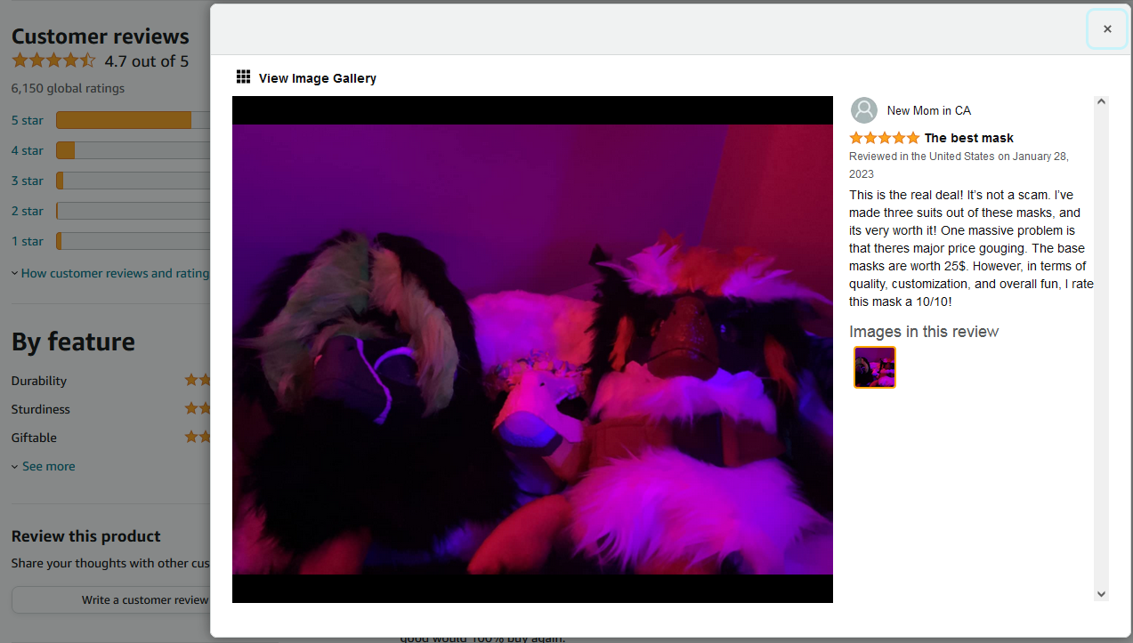Image resolution: width=1133 pixels, height=643 pixels.
Task: Click the 1 star rating link
Action: [27, 241]
